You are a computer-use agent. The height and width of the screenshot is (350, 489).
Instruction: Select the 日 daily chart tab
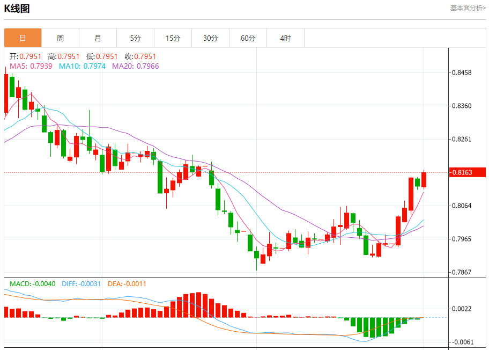tap(23, 38)
